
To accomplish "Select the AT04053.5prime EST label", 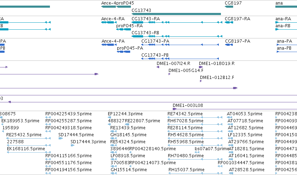I will [x=245, y=114].
